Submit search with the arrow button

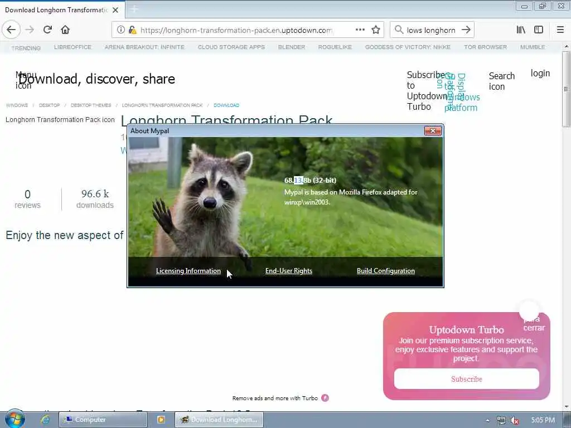pyautogui.click(x=466, y=30)
